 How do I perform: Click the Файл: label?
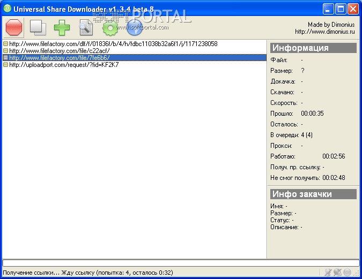(x=279, y=60)
